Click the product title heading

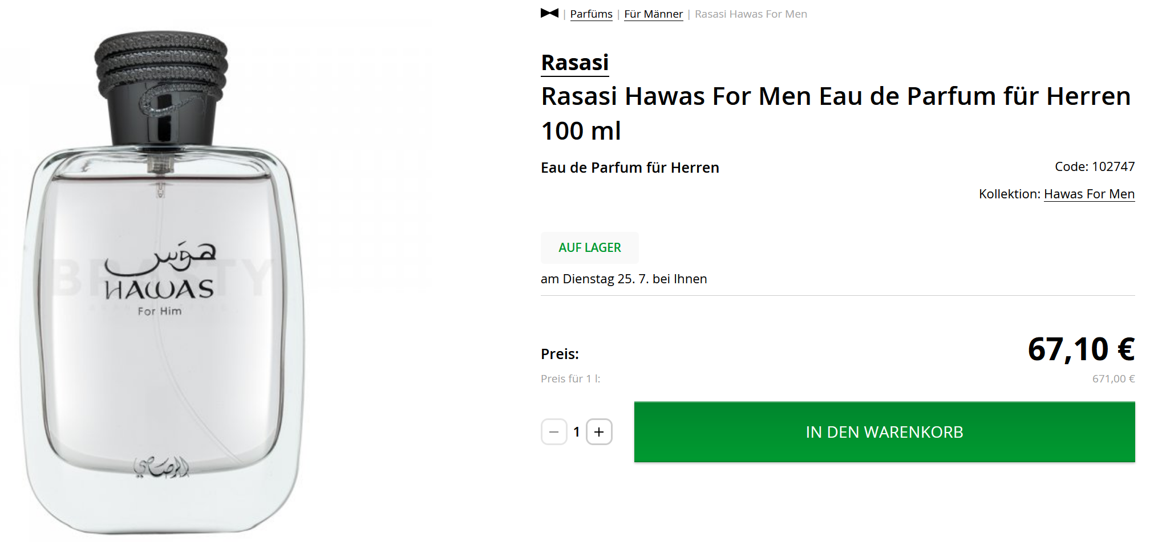click(835, 113)
